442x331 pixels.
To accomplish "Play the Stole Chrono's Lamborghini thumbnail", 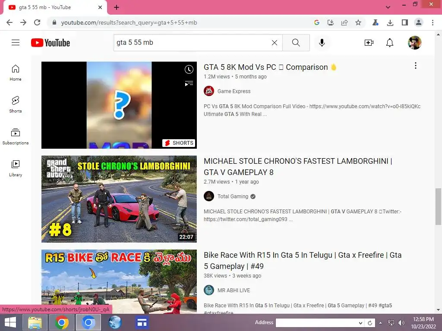I will click(x=119, y=199).
